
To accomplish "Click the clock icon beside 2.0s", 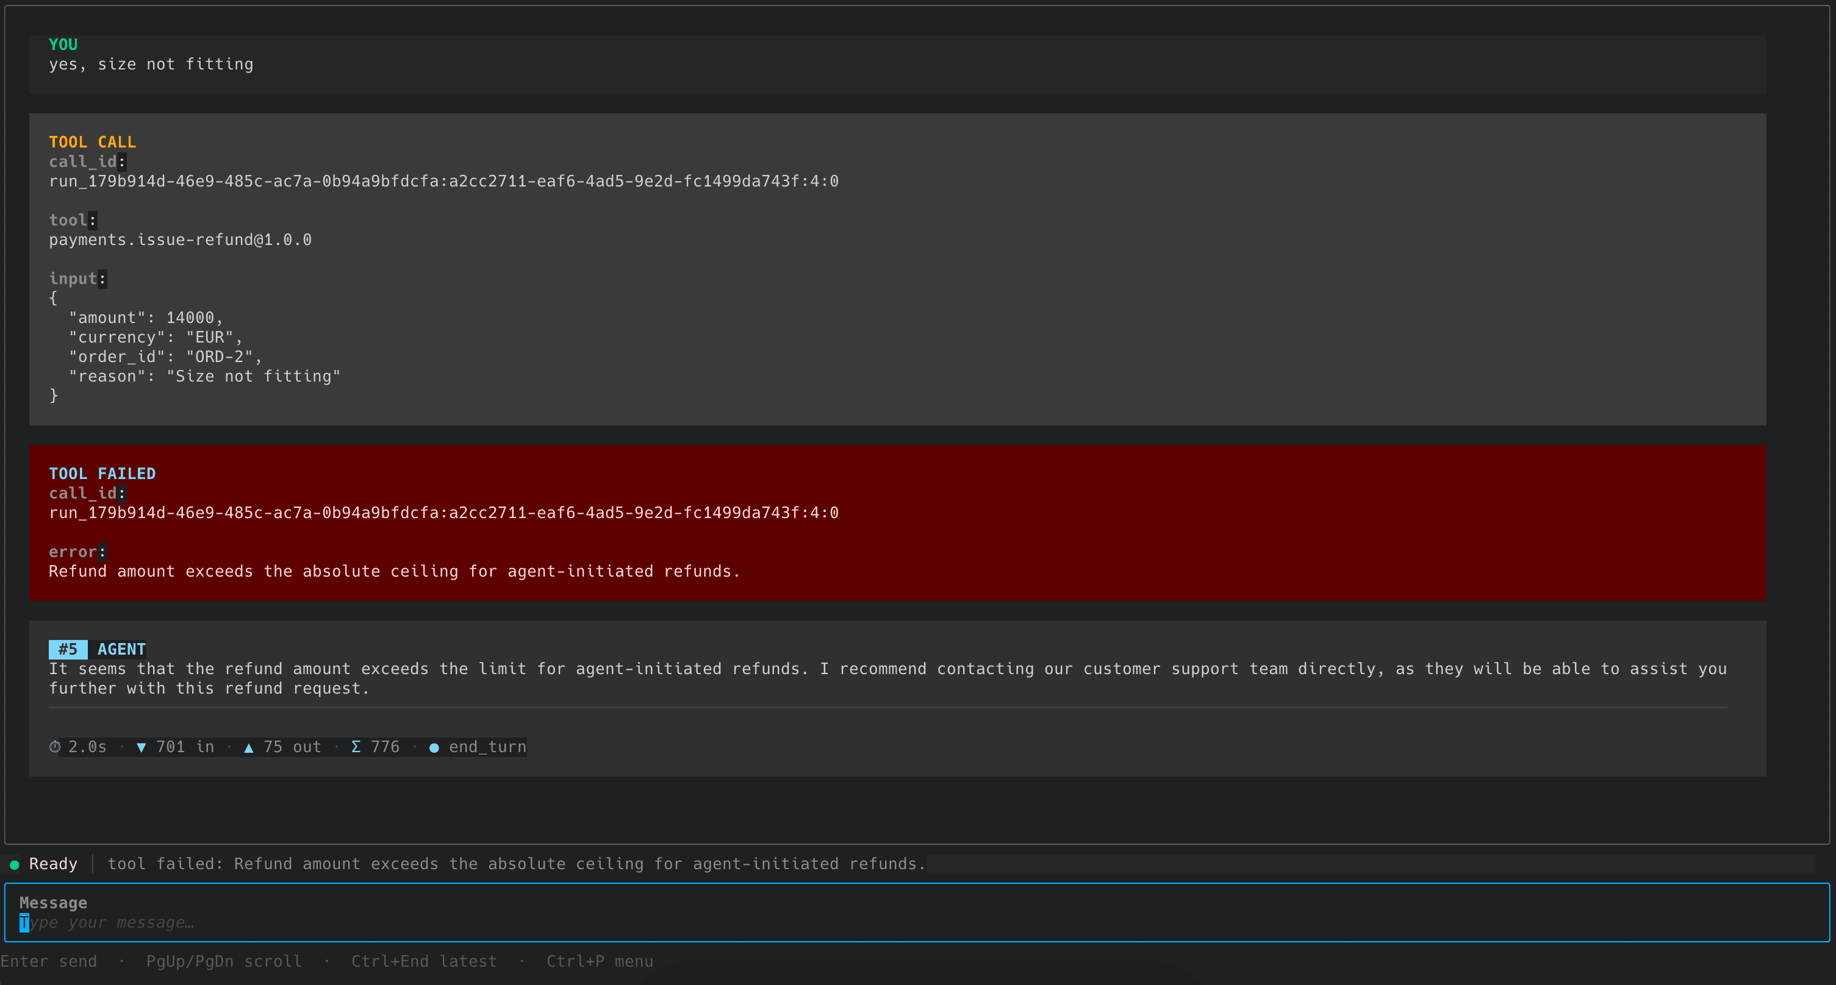I will [x=55, y=747].
